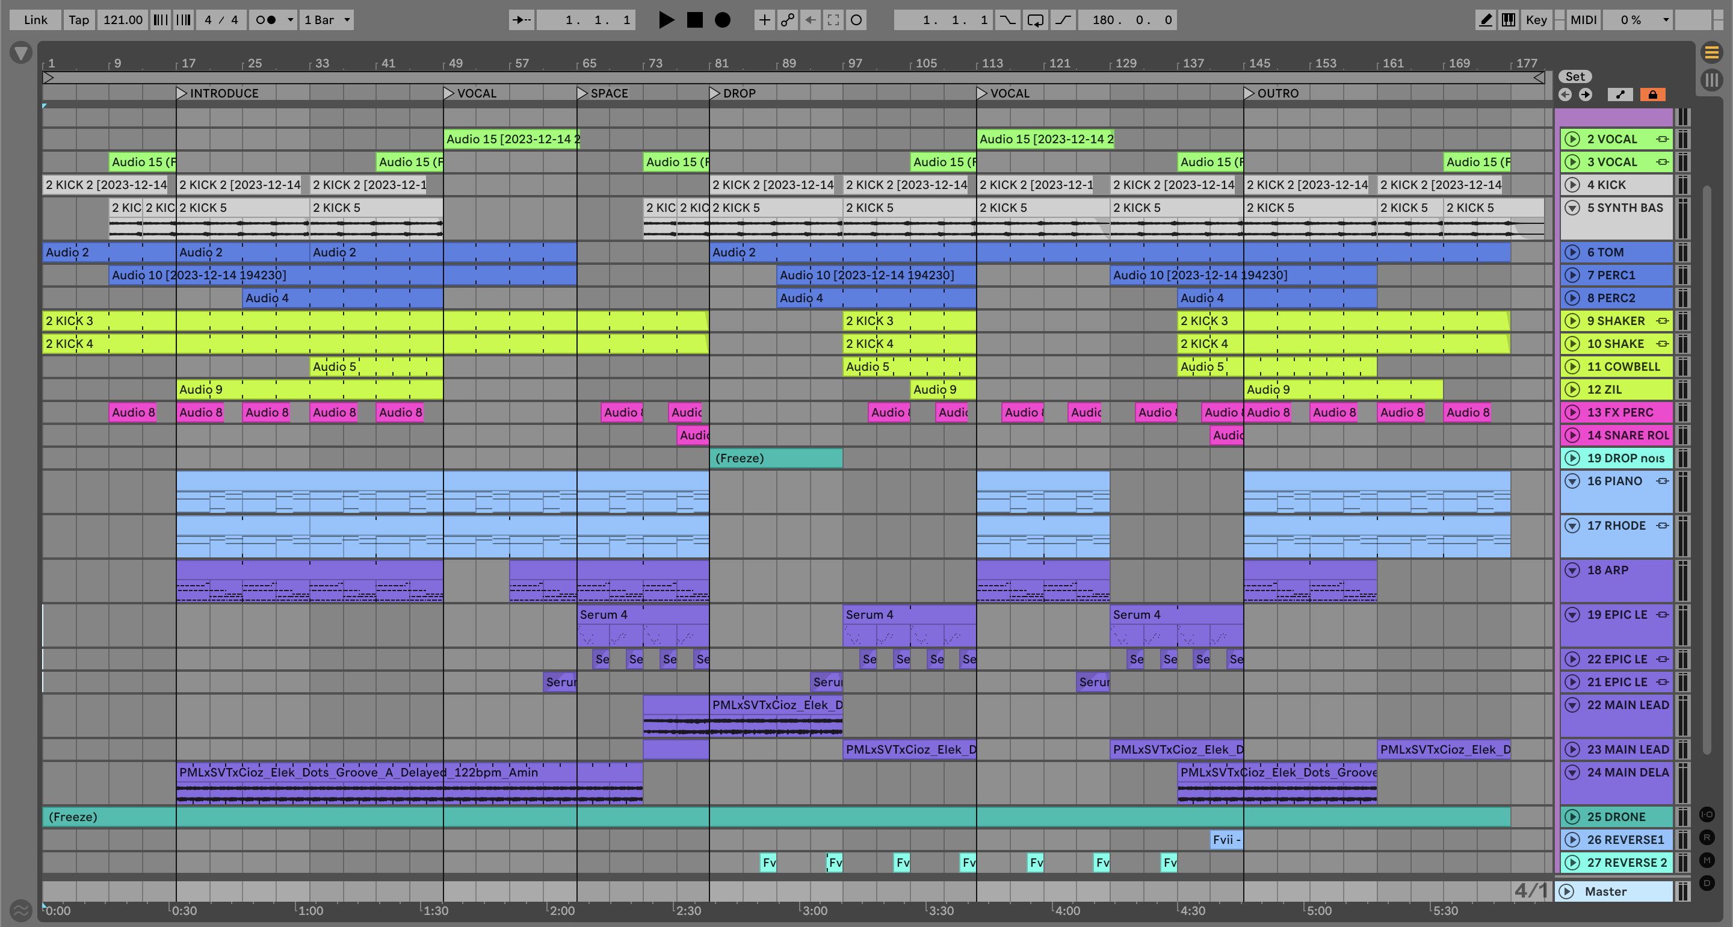Switch to Session View with bars icon

pos(1711,80)
